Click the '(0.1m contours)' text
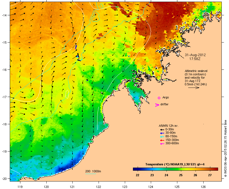Screen dimensions: 229x189 pos(195,74)
